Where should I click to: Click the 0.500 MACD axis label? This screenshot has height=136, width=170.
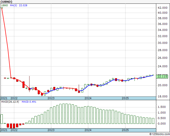[162, 118]
